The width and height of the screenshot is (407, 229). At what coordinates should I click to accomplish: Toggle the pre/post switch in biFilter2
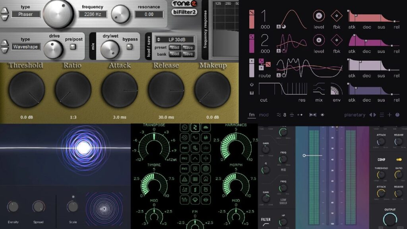(x=73, y=48)
